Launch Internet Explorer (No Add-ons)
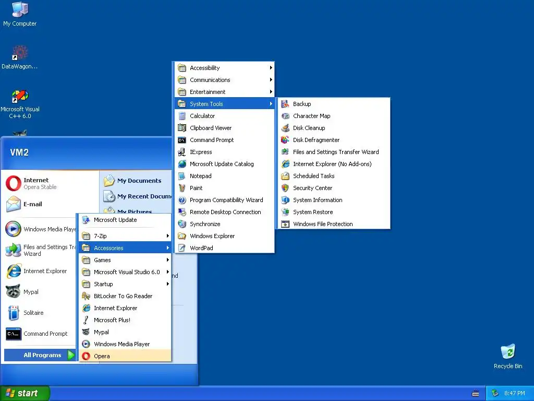Screen dimensions: 534x401 tap(334, 164)
